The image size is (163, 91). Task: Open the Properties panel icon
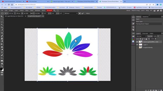pyautogui.click(x=133, y=20)
